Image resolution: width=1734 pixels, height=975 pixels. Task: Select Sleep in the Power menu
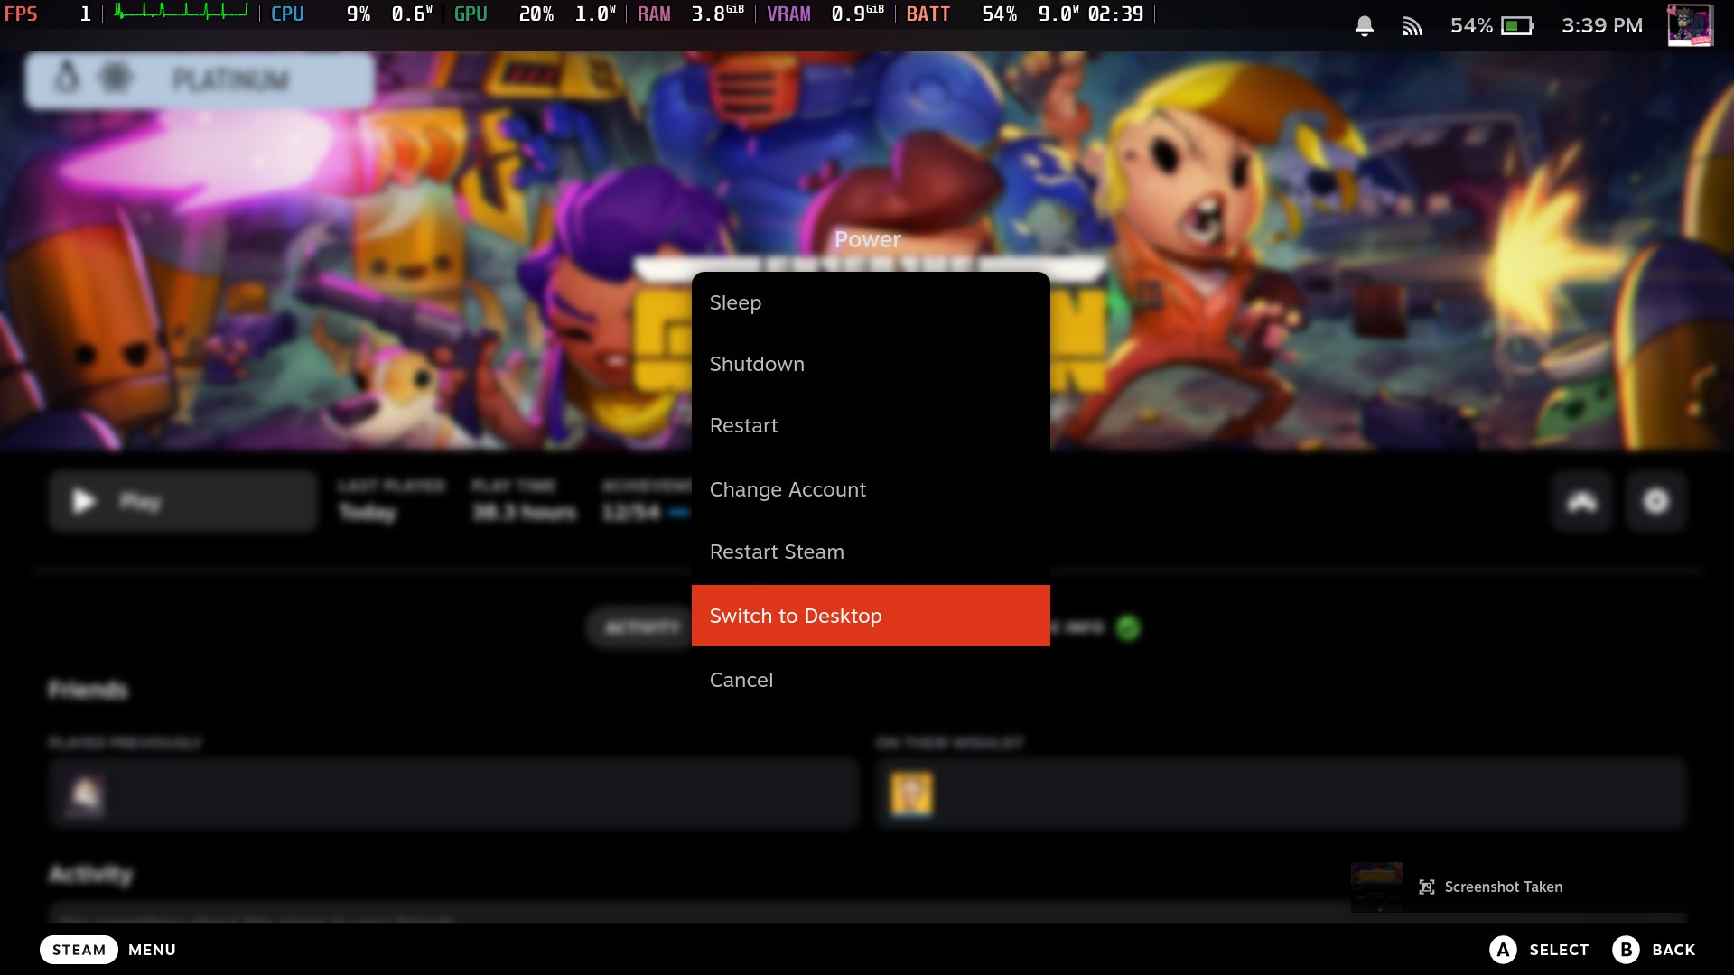point(871,303)
